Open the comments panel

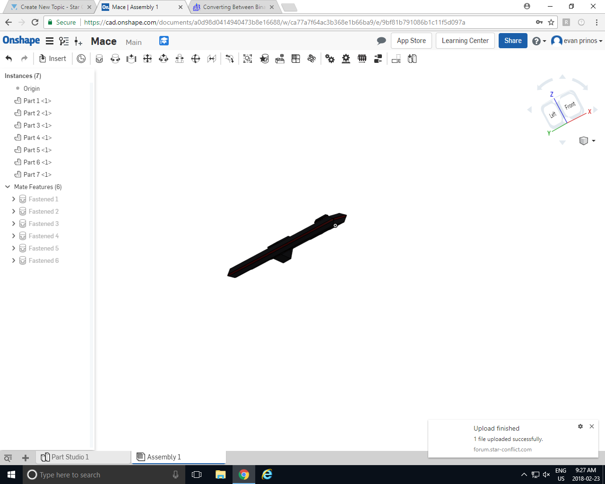coord(381,41)
